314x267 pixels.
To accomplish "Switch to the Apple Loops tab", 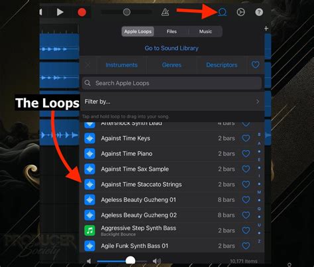I will click(x=138, y=31).
